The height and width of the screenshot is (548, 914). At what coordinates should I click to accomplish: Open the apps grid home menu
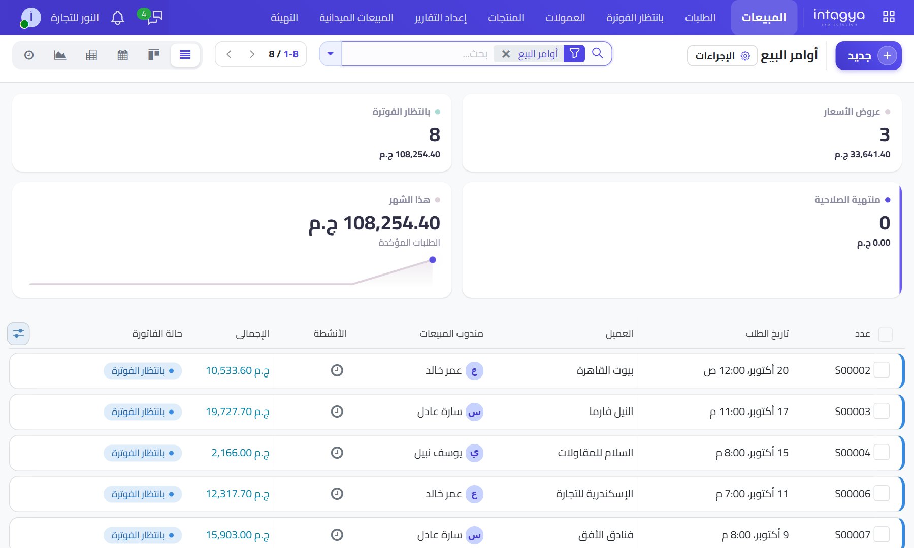pos(889,17)
